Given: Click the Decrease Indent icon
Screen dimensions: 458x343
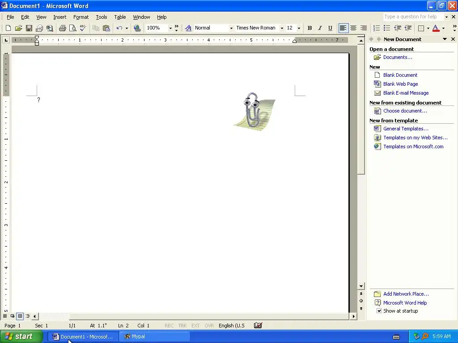Looking at the screenshot, I should (398, 28).
